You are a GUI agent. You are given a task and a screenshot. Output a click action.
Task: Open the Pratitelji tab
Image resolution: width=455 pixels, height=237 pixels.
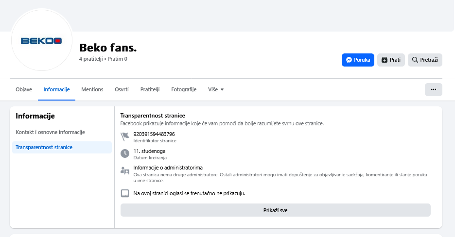click(150, 89)
